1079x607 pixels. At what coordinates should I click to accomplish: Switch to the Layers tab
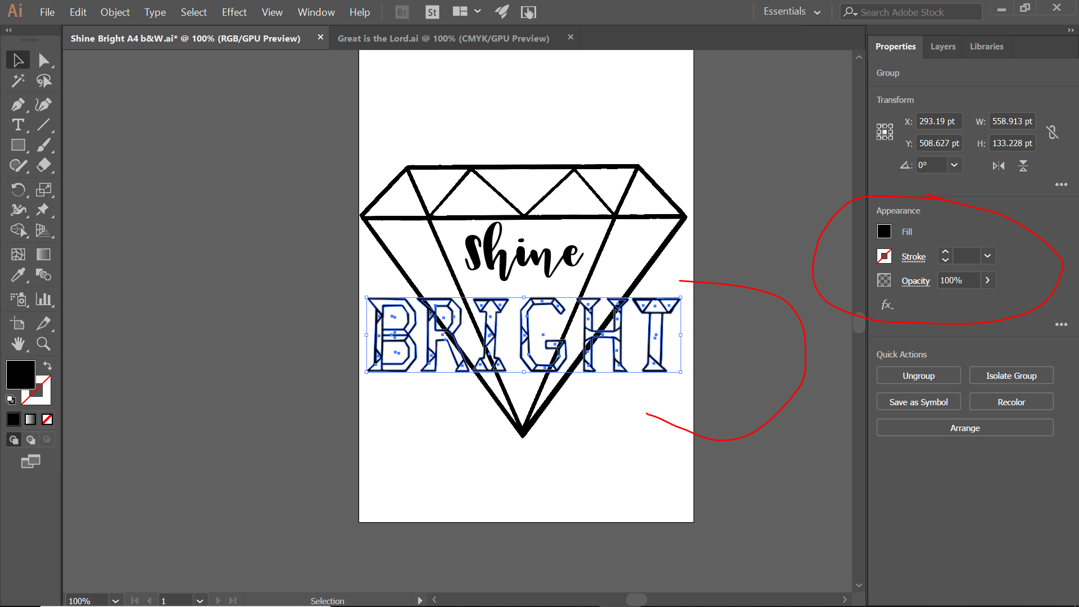click(x=942, y=47)
